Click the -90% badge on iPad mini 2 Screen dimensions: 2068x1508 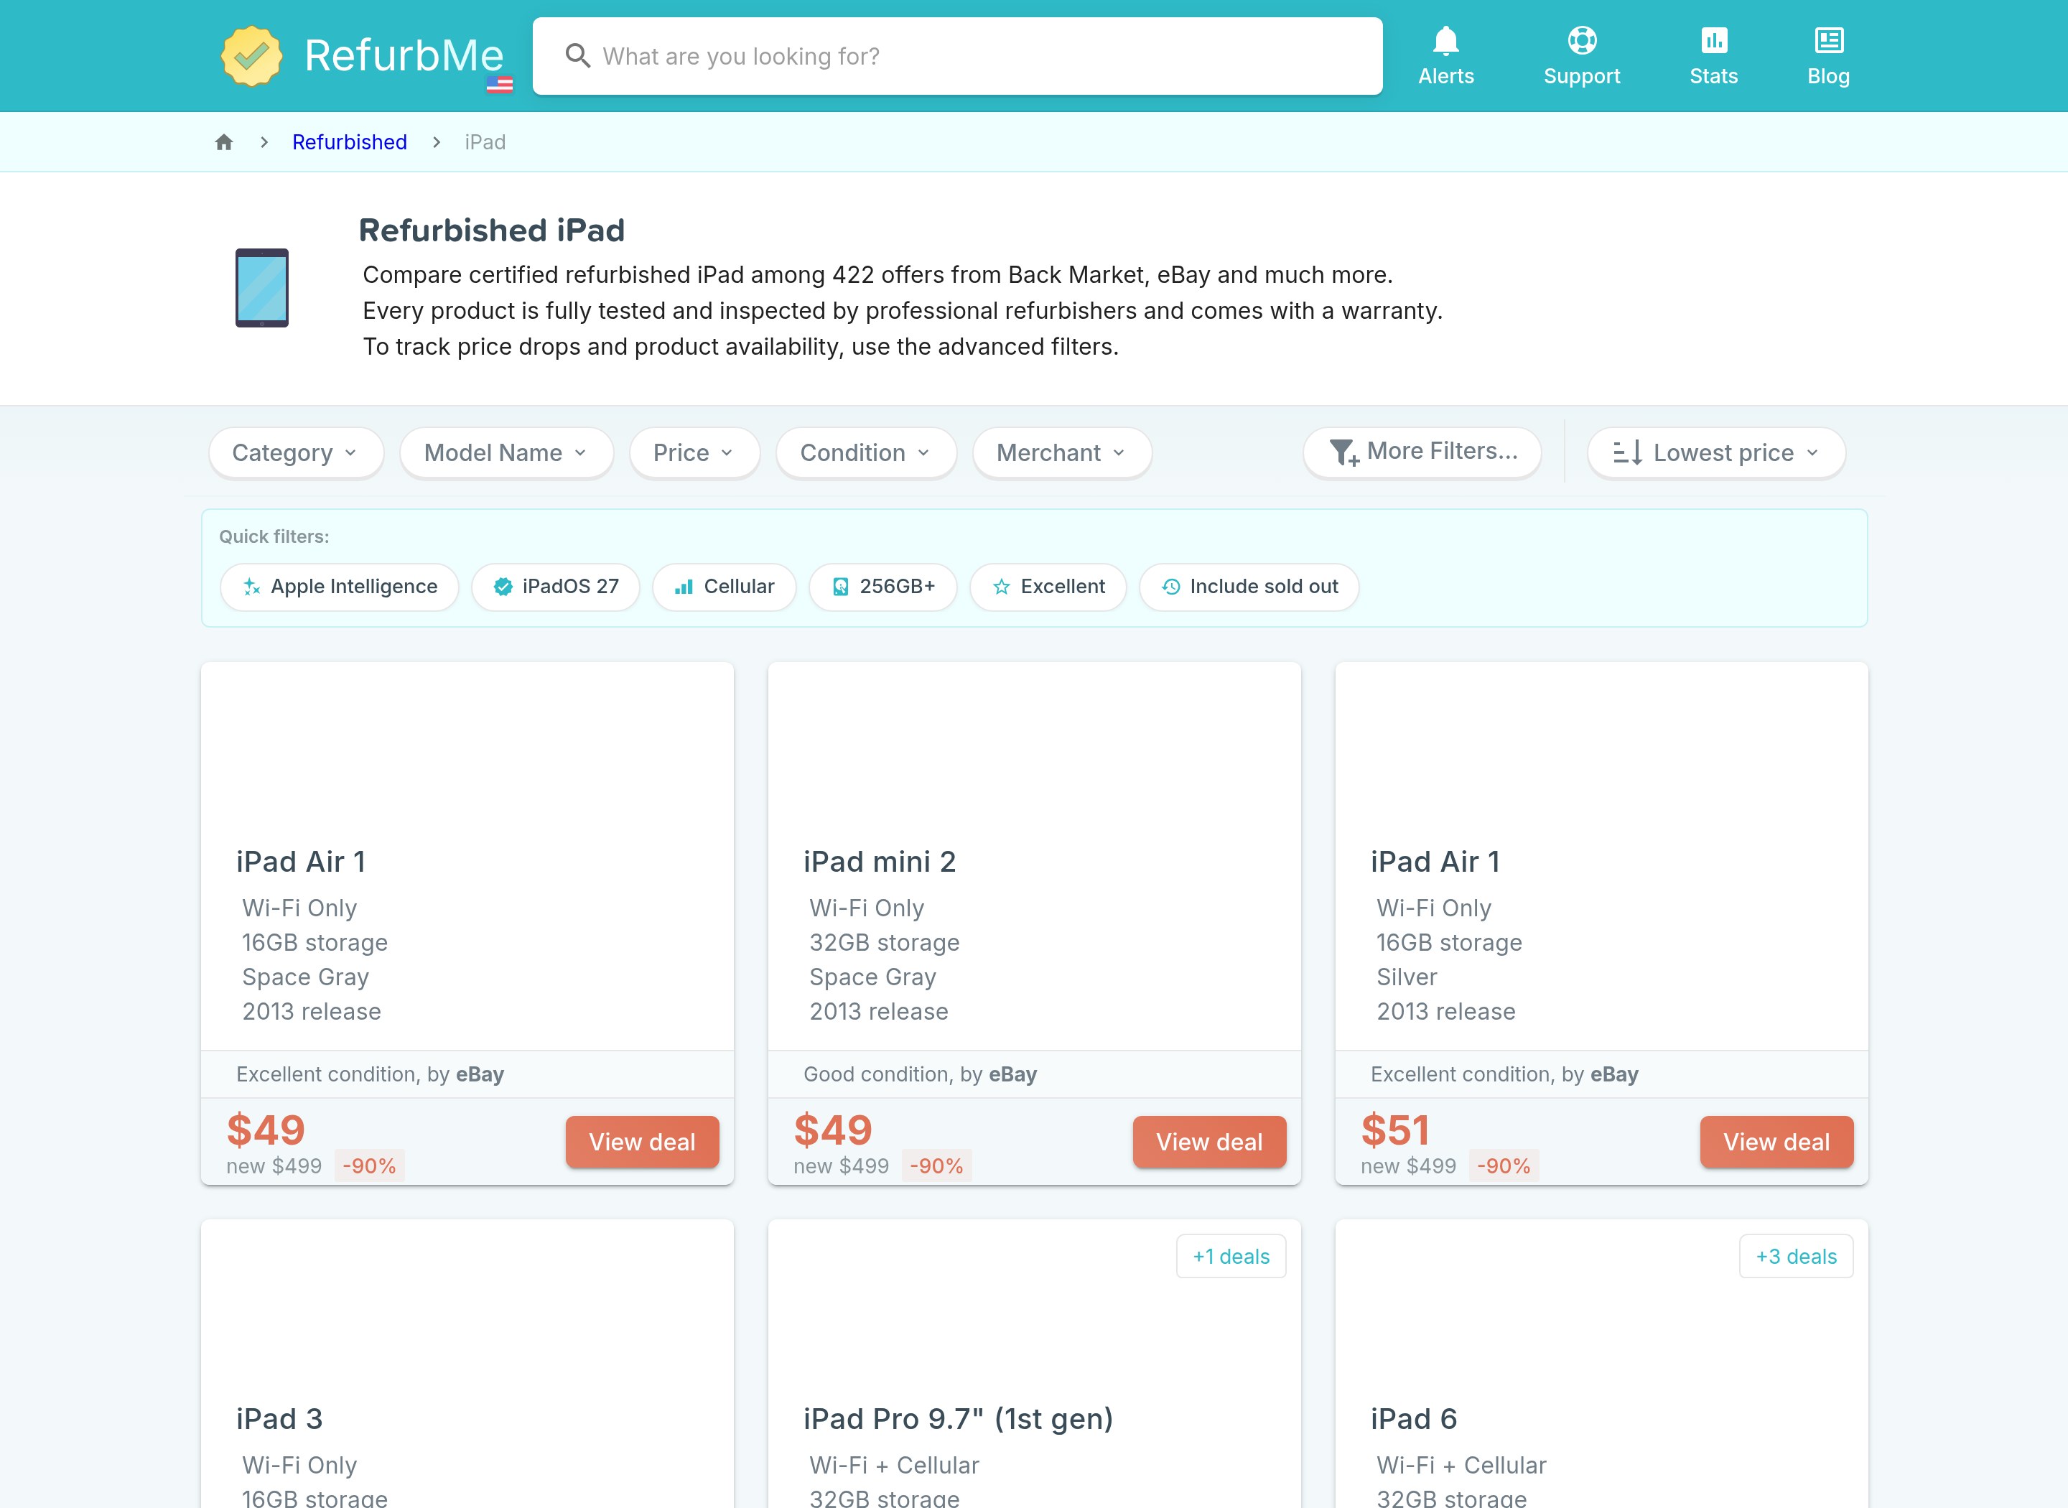pos(936,1165)
